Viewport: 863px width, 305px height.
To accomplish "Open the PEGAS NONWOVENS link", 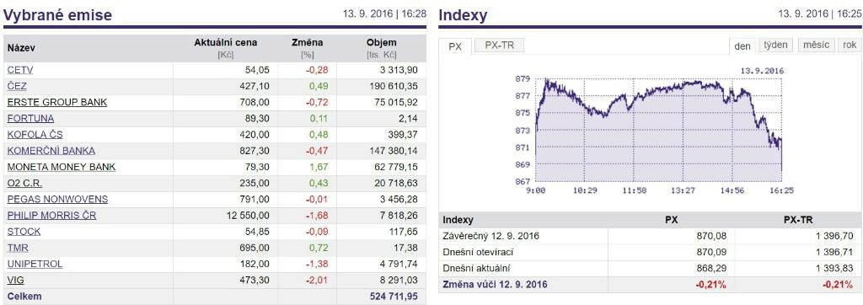I will tap(58, 199).
